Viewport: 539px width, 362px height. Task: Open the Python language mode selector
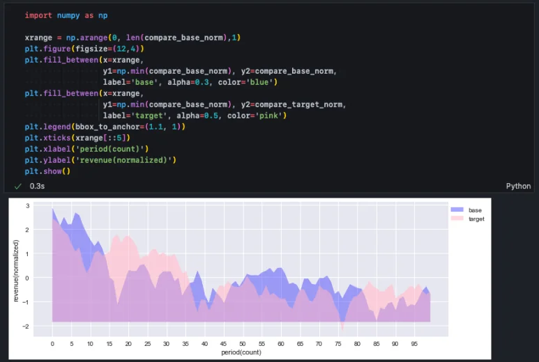click(x=518, y=186)
